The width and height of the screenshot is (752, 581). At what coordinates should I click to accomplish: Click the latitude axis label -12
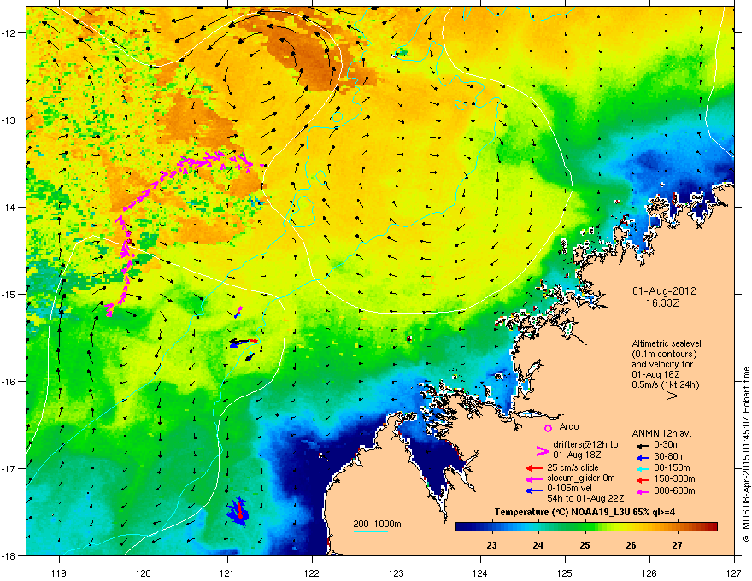pyautogui.click(x=9, y=33)
